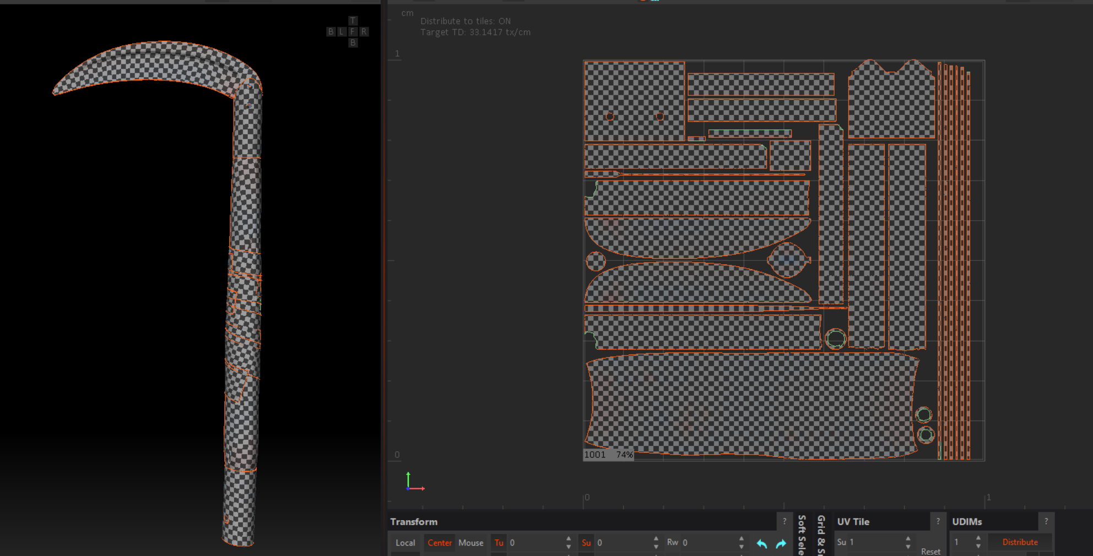Expand the Grid & Snap vertical panel

821,535
